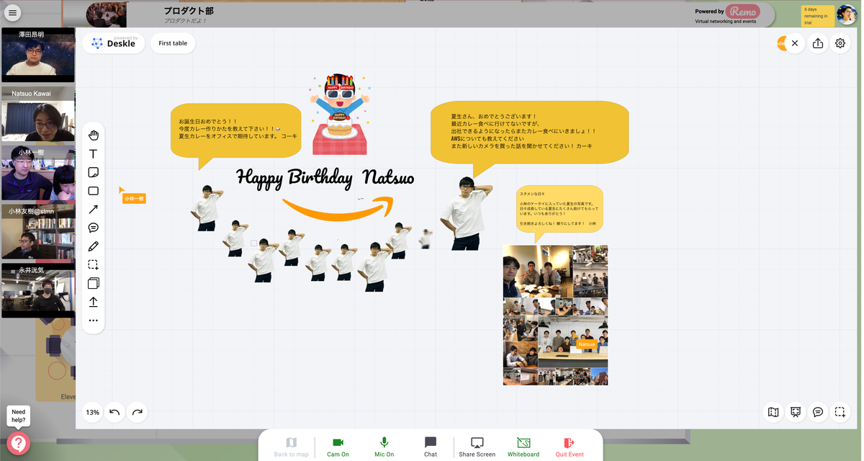Select the hand pan tool
The image size is (864, 461).
(x=93, y=135)
